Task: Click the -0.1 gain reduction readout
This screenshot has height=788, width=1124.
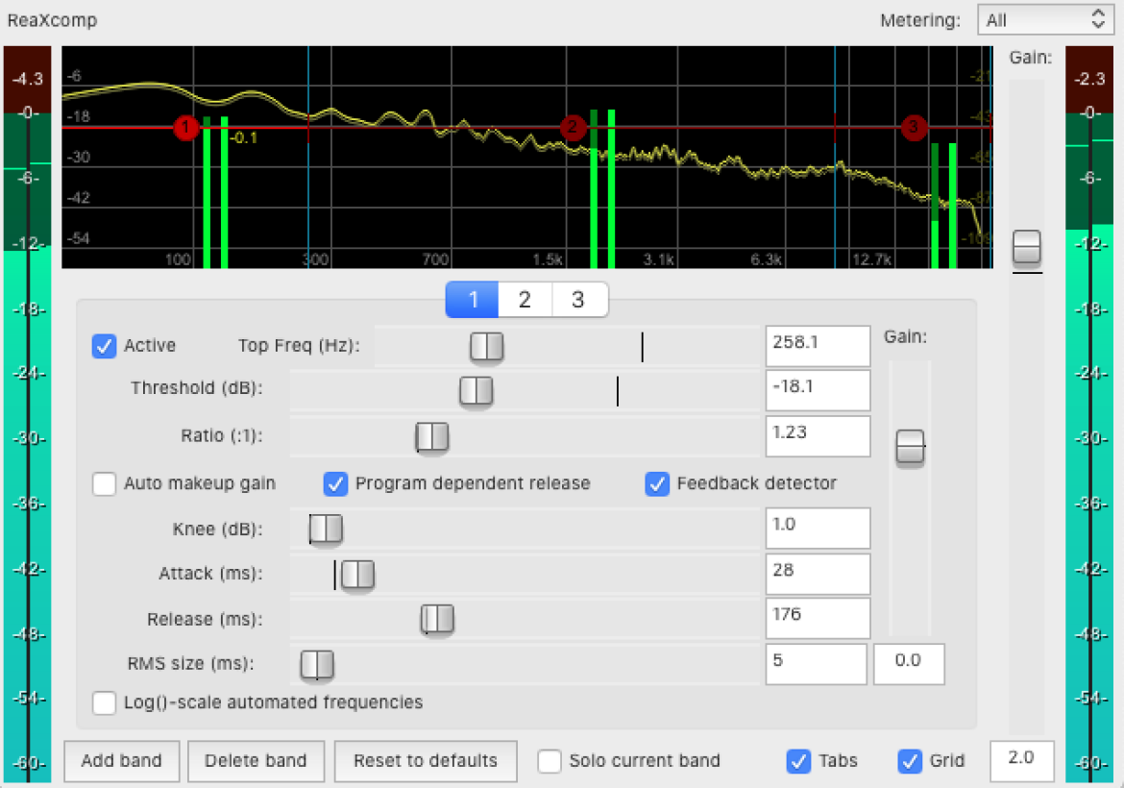Action: coord(244,137)
